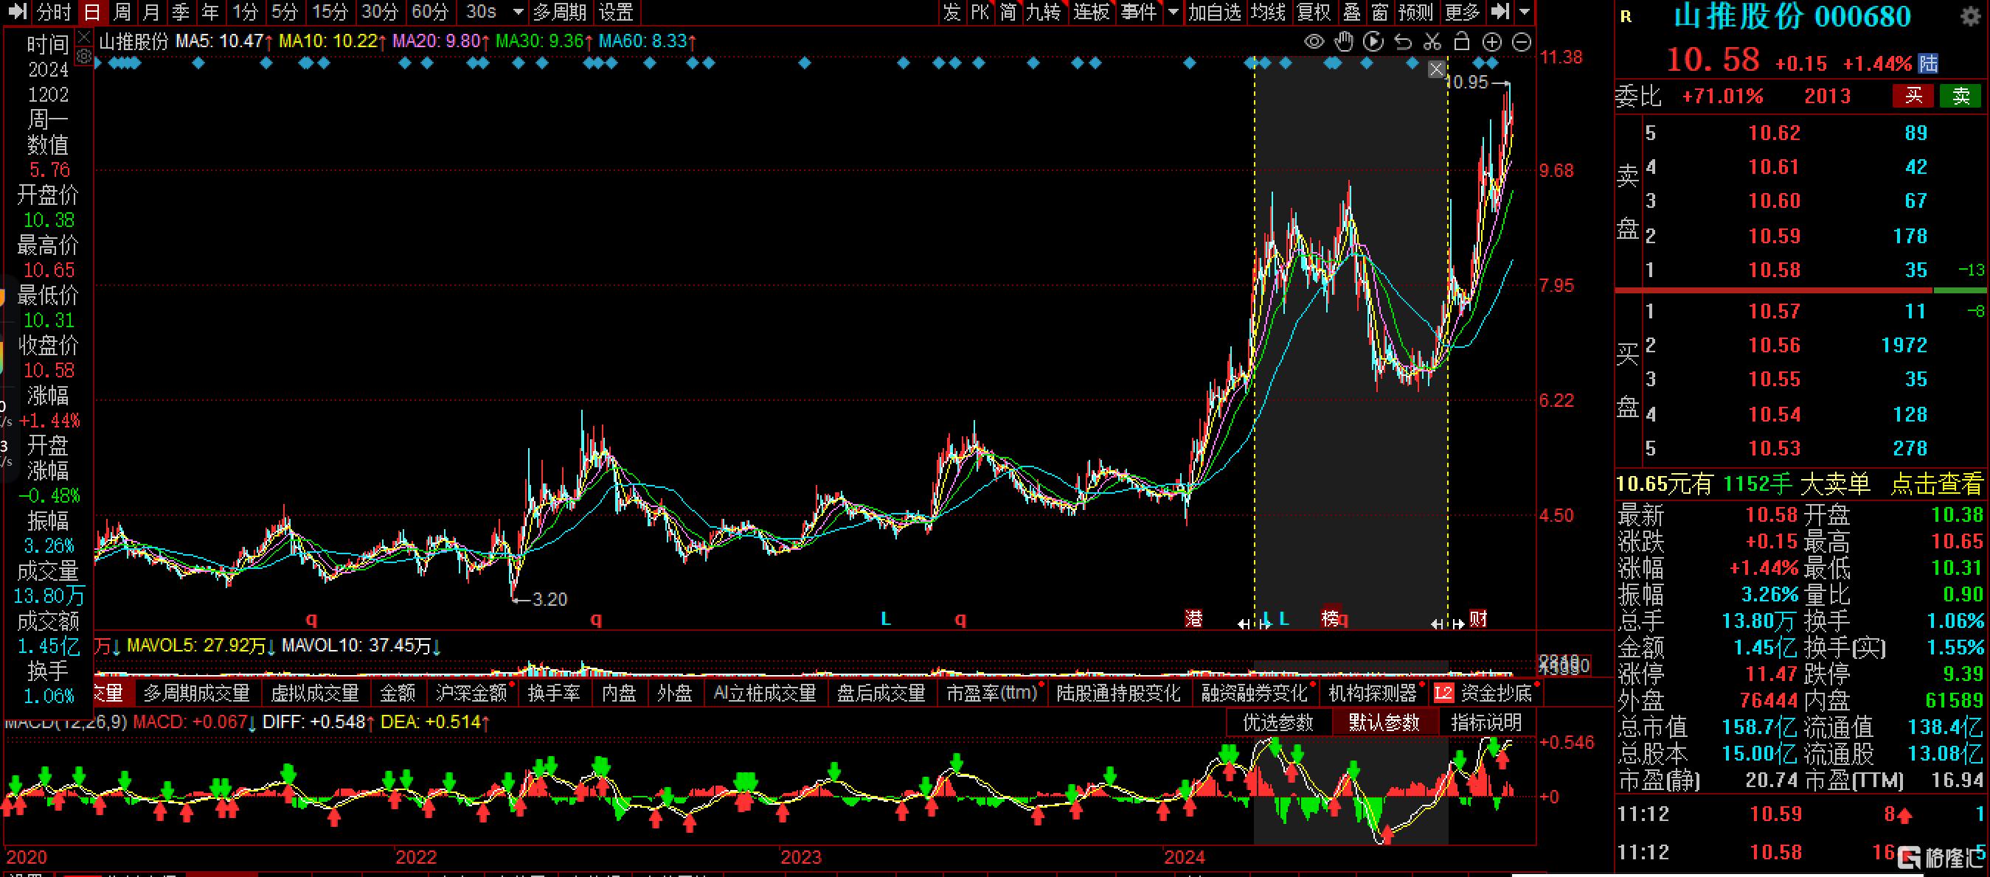Click the left collapse arrow icon in the period toolbar
Image resolution: width=1990 pixels, height=877 pixels.
pyautogui.click(x=18, y=12)
